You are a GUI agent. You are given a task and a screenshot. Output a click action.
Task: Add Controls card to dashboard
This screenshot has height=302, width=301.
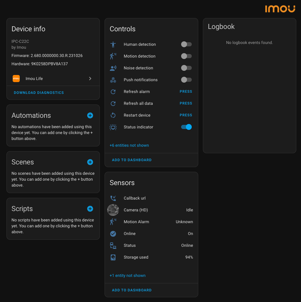pos(132,160)
